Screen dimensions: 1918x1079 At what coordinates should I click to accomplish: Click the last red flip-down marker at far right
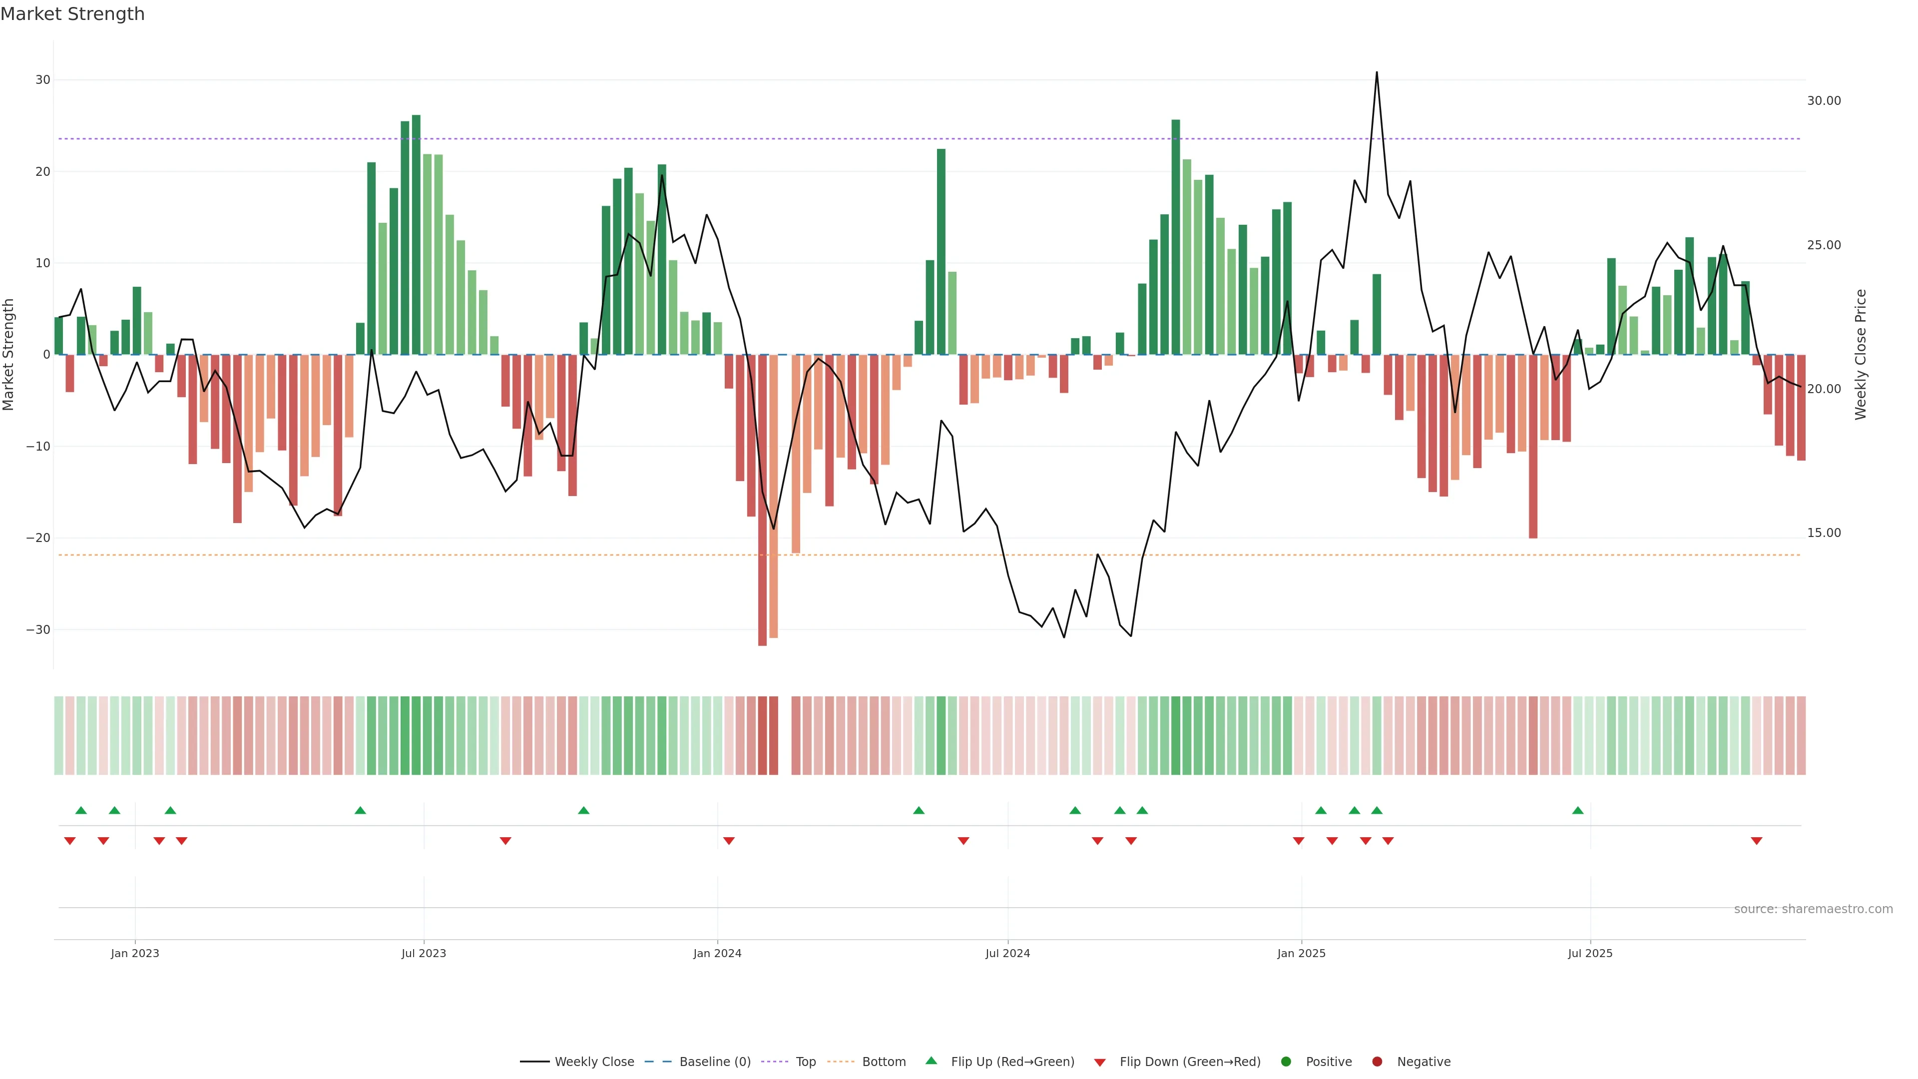coord(1757,841)
